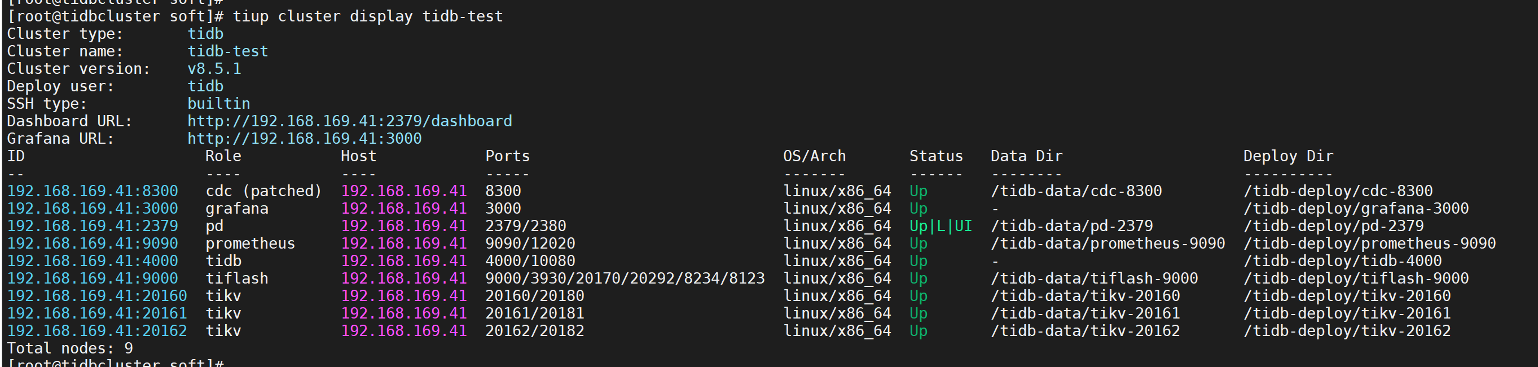This screenshot has width=1538, height=367.
Task: Click the tiflash node ID ending in 9000
Action: [93, 278]
